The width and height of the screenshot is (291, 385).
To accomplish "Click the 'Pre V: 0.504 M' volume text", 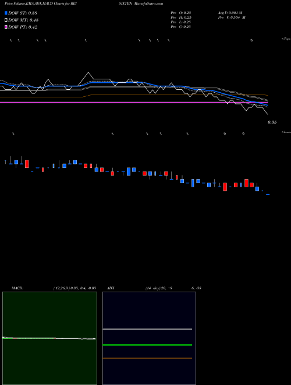I will [232, 17].
